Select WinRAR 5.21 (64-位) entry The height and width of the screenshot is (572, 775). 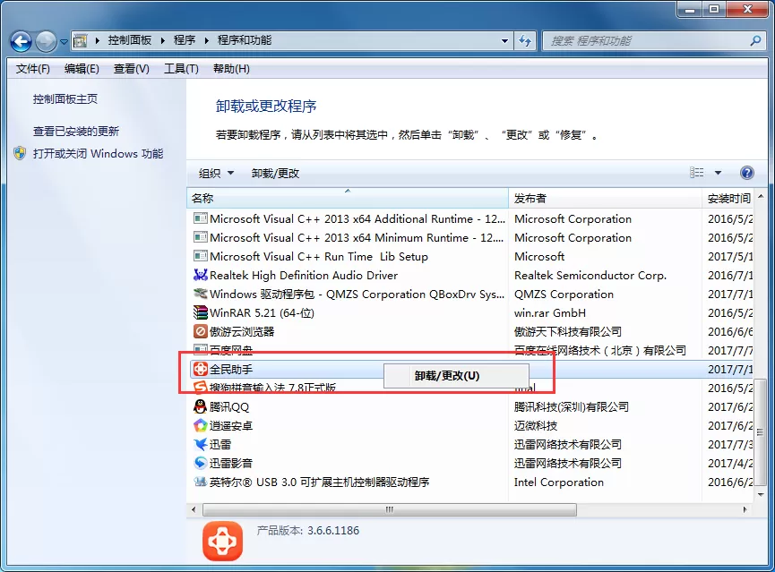[x=262, y=312]
